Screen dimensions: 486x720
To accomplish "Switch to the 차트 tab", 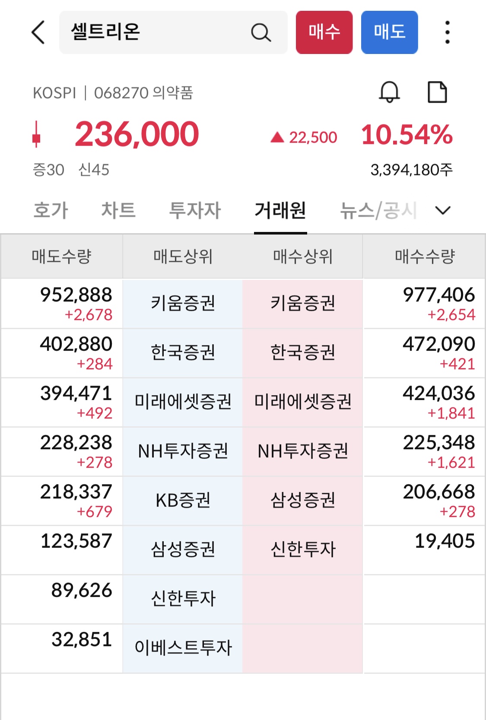I will [118, 210].
